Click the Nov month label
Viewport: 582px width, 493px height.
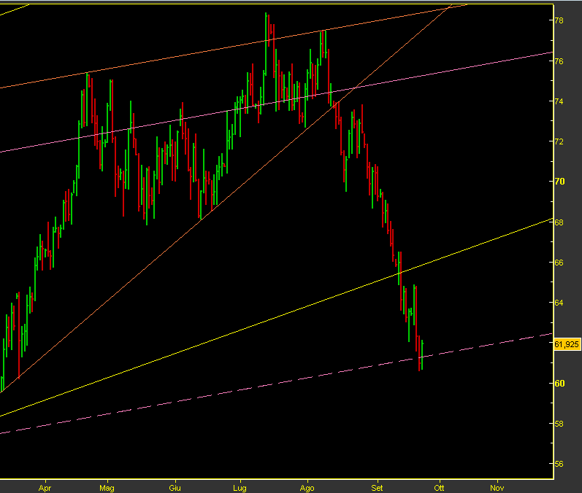pyautogui.click(x=497, y=488)
